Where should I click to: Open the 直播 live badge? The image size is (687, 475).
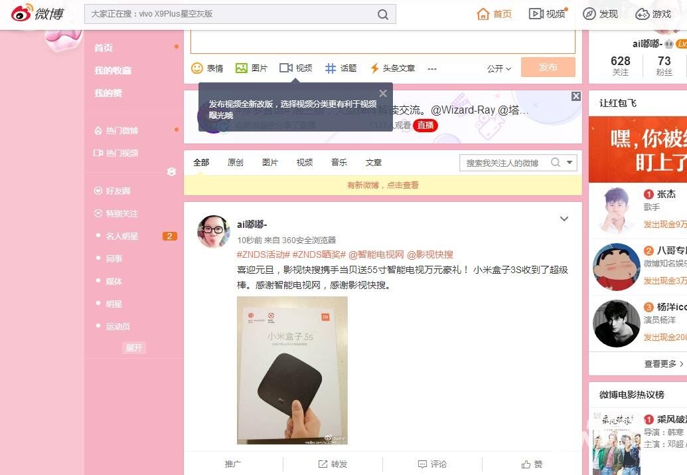coord(425,126)
